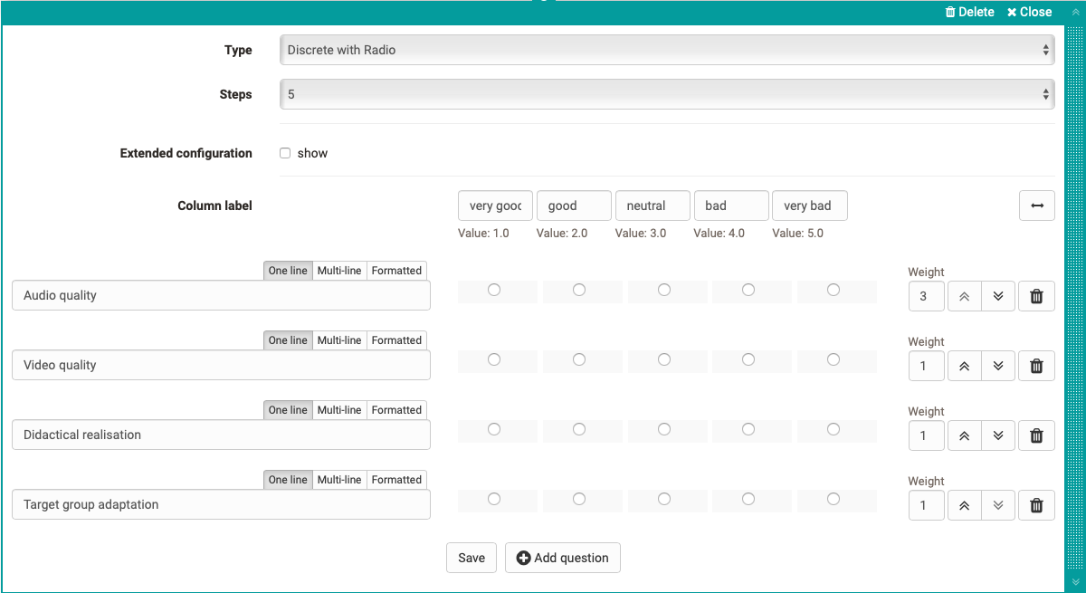The height and width of the screenshot is (593, 1086).
Task: Open the Steps dropdown
Action: 668,94
